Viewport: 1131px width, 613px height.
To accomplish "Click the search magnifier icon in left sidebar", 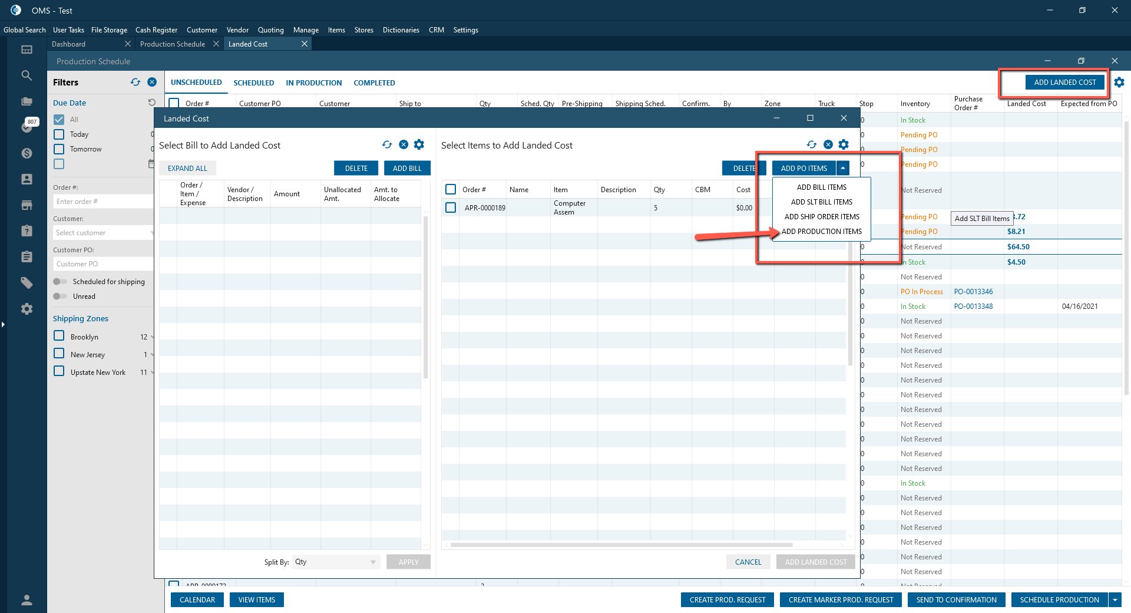I will (x=27, y=75).
